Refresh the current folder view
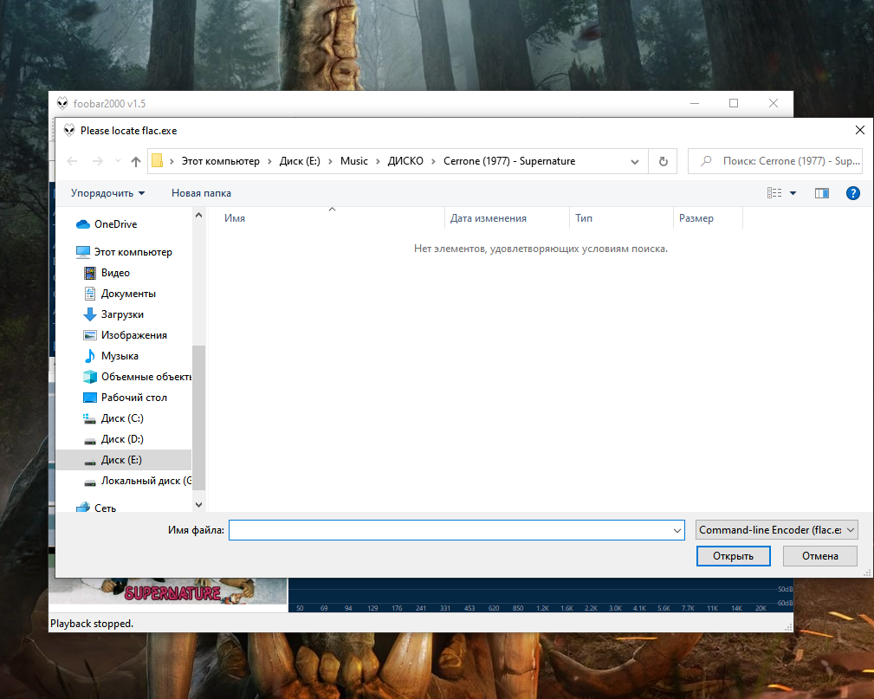 click(664, 161)
